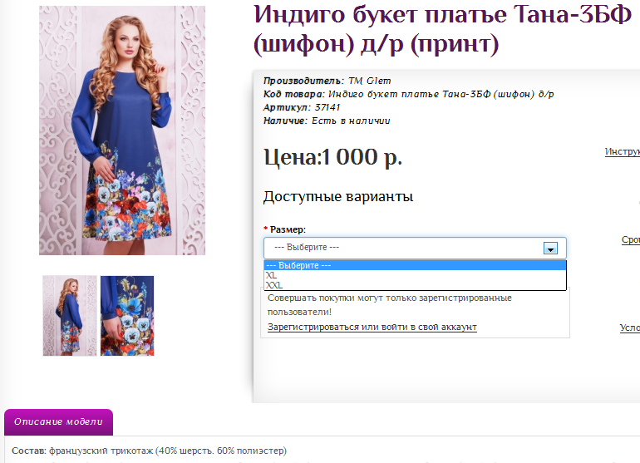This screenshot has height=463, width=640.
Task: Choose the '--- Выберите ---' highlighted option
Action: click(415, 265)
